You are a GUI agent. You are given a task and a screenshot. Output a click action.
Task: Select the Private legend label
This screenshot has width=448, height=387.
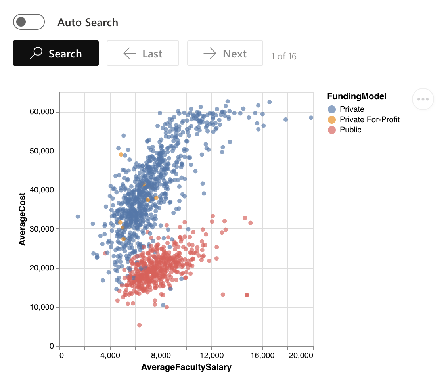[352, 109]
